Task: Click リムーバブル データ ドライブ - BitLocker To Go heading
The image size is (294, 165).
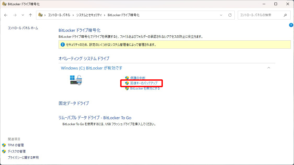Action: coord(95,118)
